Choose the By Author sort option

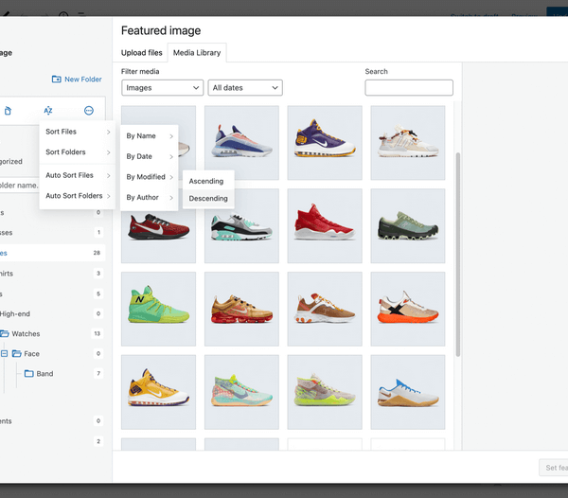click(150, 197)
